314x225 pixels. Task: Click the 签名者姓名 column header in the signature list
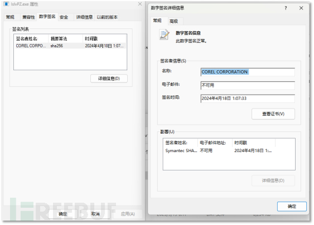(x=31, y=38)
